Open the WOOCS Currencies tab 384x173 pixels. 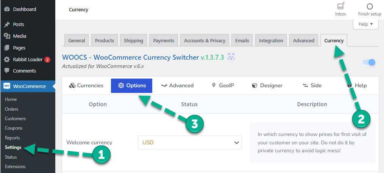tap(86, 85)
